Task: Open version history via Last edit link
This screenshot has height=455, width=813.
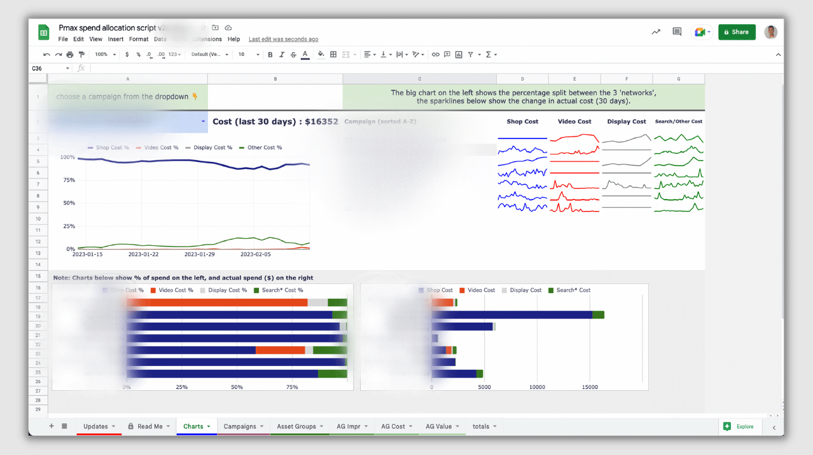Action: 283,39
